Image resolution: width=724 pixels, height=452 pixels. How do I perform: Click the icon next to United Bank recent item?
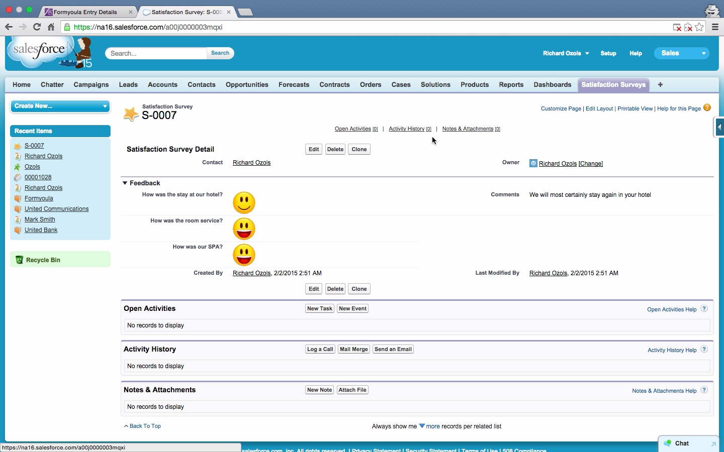pos(18,230)
